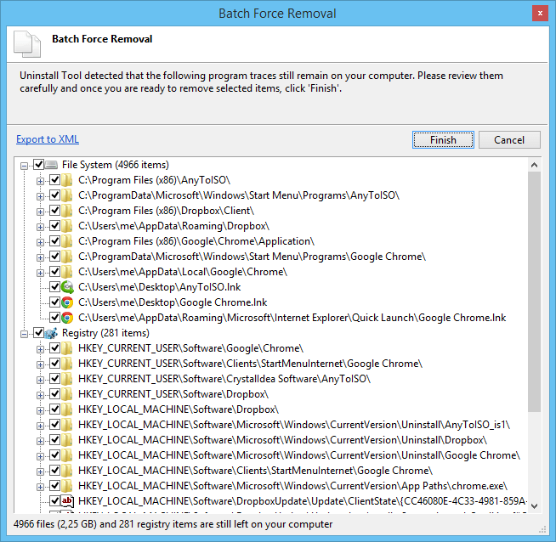The height and width of the screenshot is (542, 556).
Task: Select Start Menu\Programs\Google Chrome\ row text
Action: point(252,257)
